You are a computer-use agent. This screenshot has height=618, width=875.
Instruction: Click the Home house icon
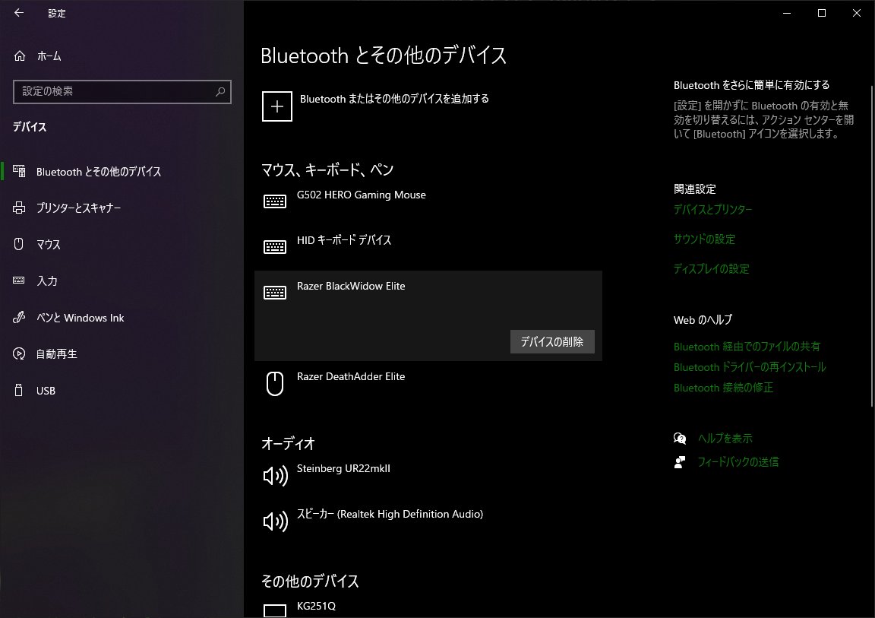[x=20, y=55]
